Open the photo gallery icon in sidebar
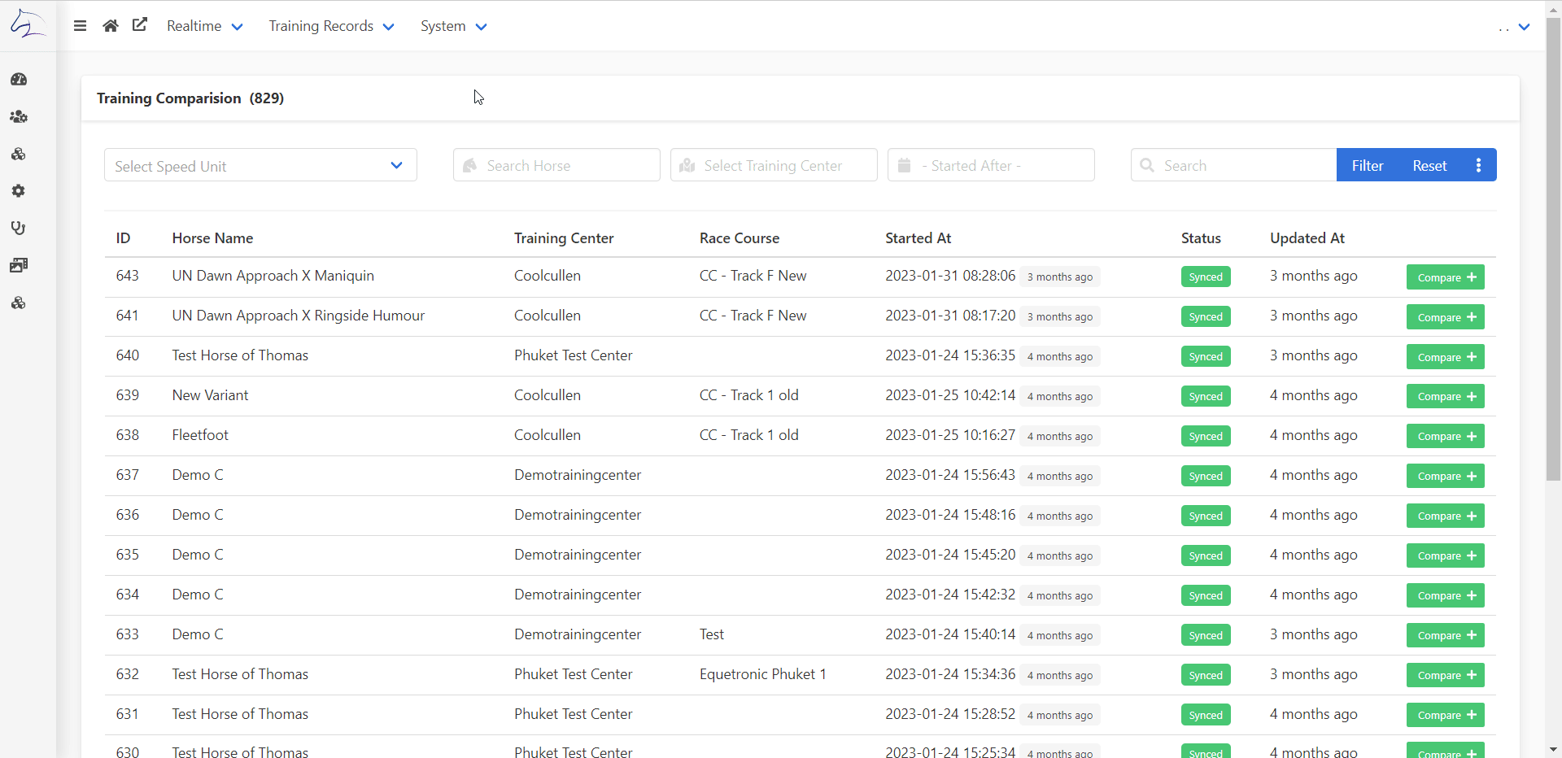Image resolution: width=1562 pixels, height=758 pixels. [x=19, y=266]
